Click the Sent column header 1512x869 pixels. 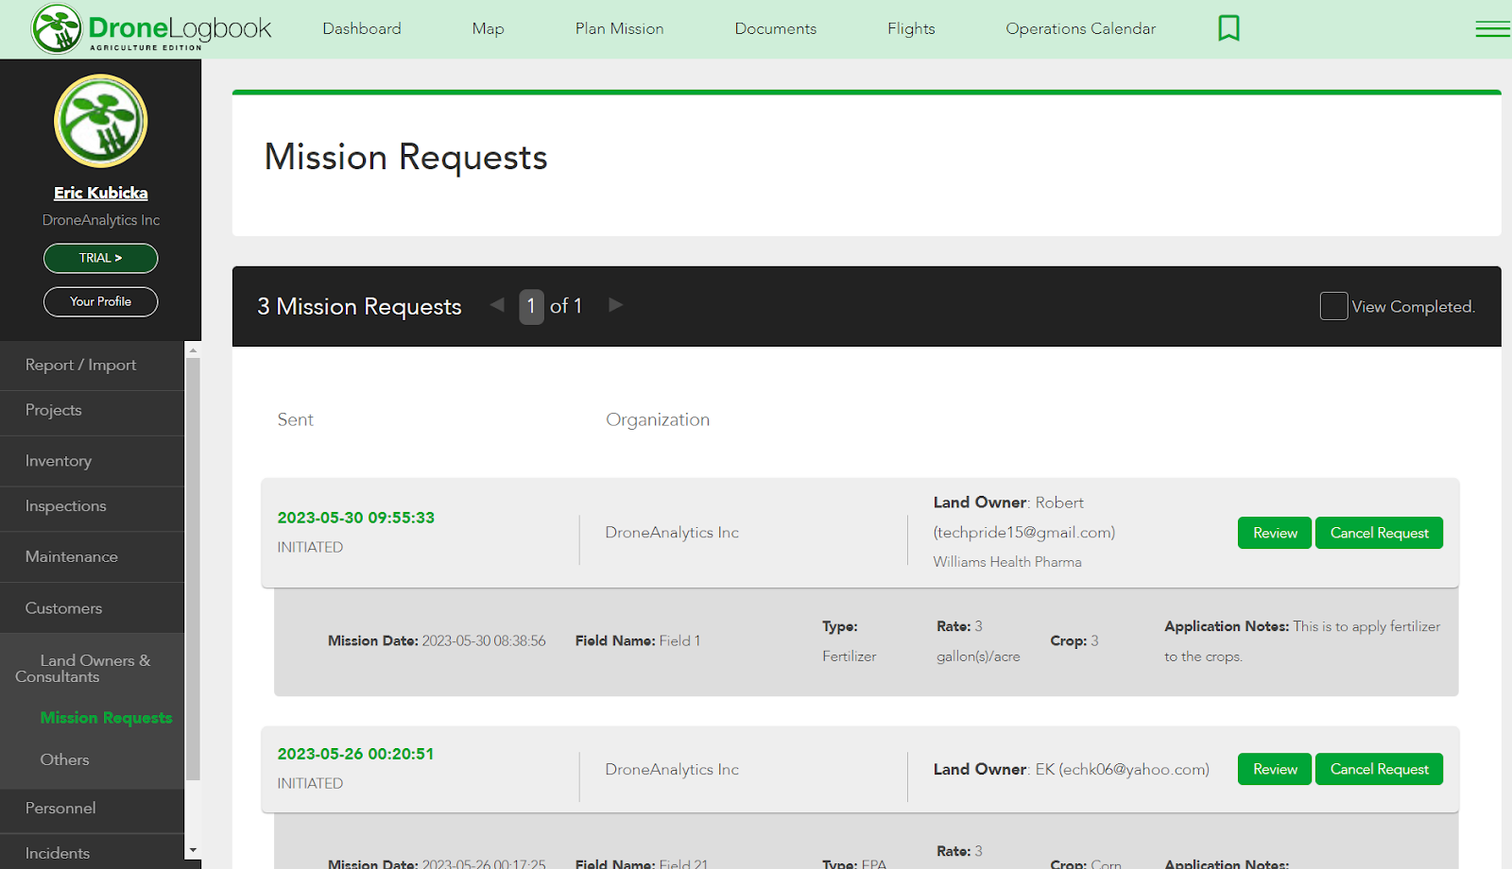[295, 419]
